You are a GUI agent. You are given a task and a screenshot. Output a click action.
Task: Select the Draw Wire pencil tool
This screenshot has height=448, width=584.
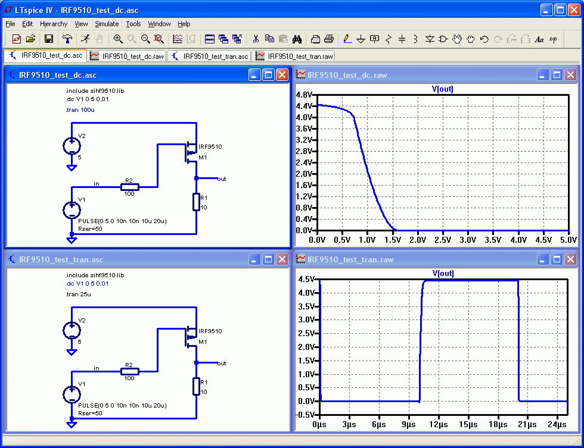point(347,39)
